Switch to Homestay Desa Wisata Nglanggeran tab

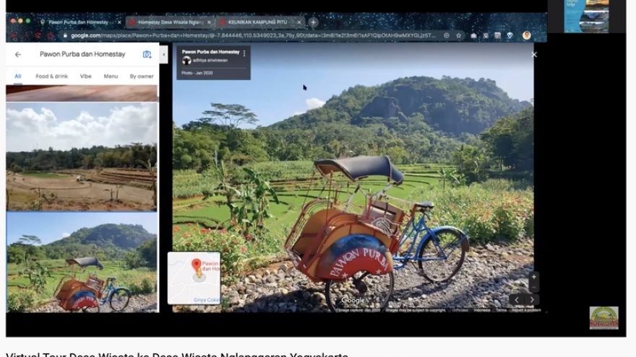(x=168, y=22)
